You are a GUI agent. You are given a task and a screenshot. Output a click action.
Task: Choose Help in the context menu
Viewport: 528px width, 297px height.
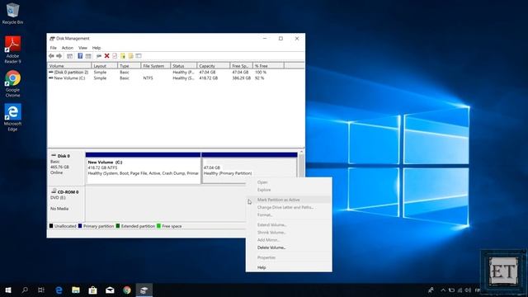289,267
